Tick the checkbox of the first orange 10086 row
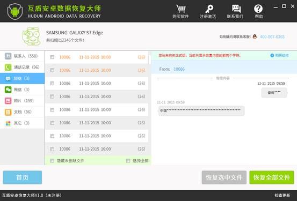Screen dimensions: 297x201 [52, 57]
